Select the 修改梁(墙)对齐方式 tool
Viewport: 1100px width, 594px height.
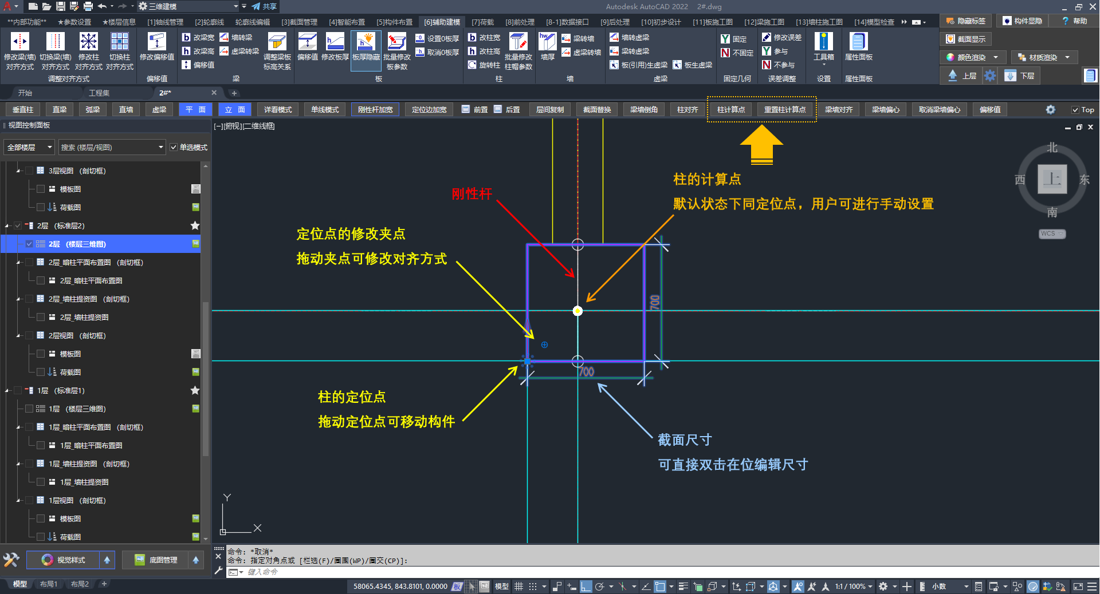point(20,42)
